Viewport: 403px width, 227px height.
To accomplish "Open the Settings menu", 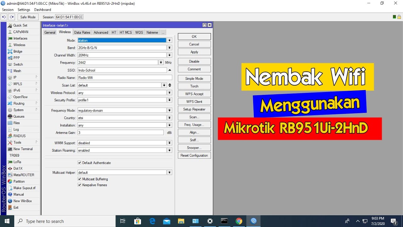I will (24, 10).
